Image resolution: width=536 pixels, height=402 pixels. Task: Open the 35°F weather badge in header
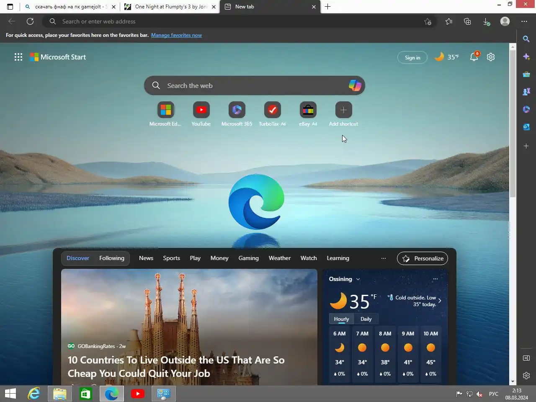tap(447, 57)
